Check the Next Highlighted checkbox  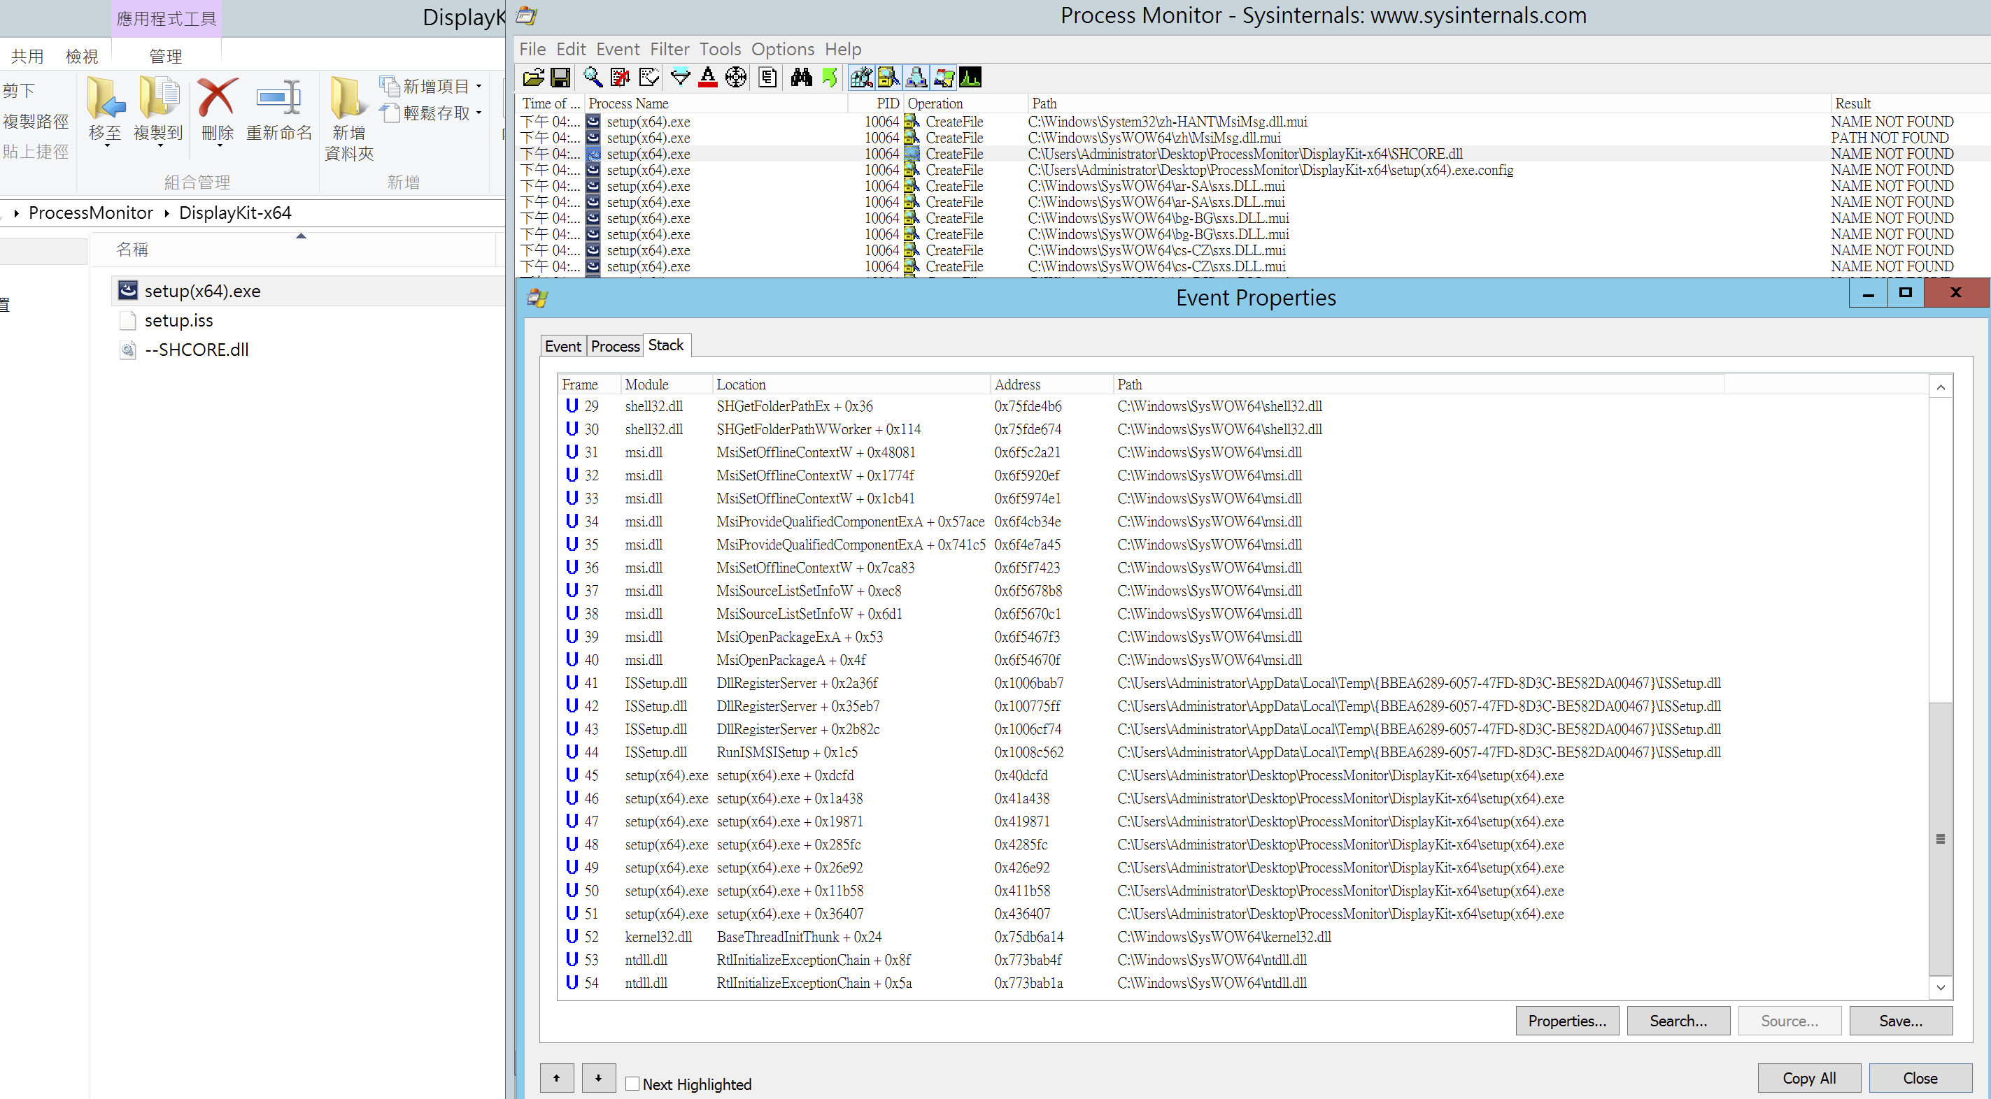pyautogui.click(x=632, y=1084)
